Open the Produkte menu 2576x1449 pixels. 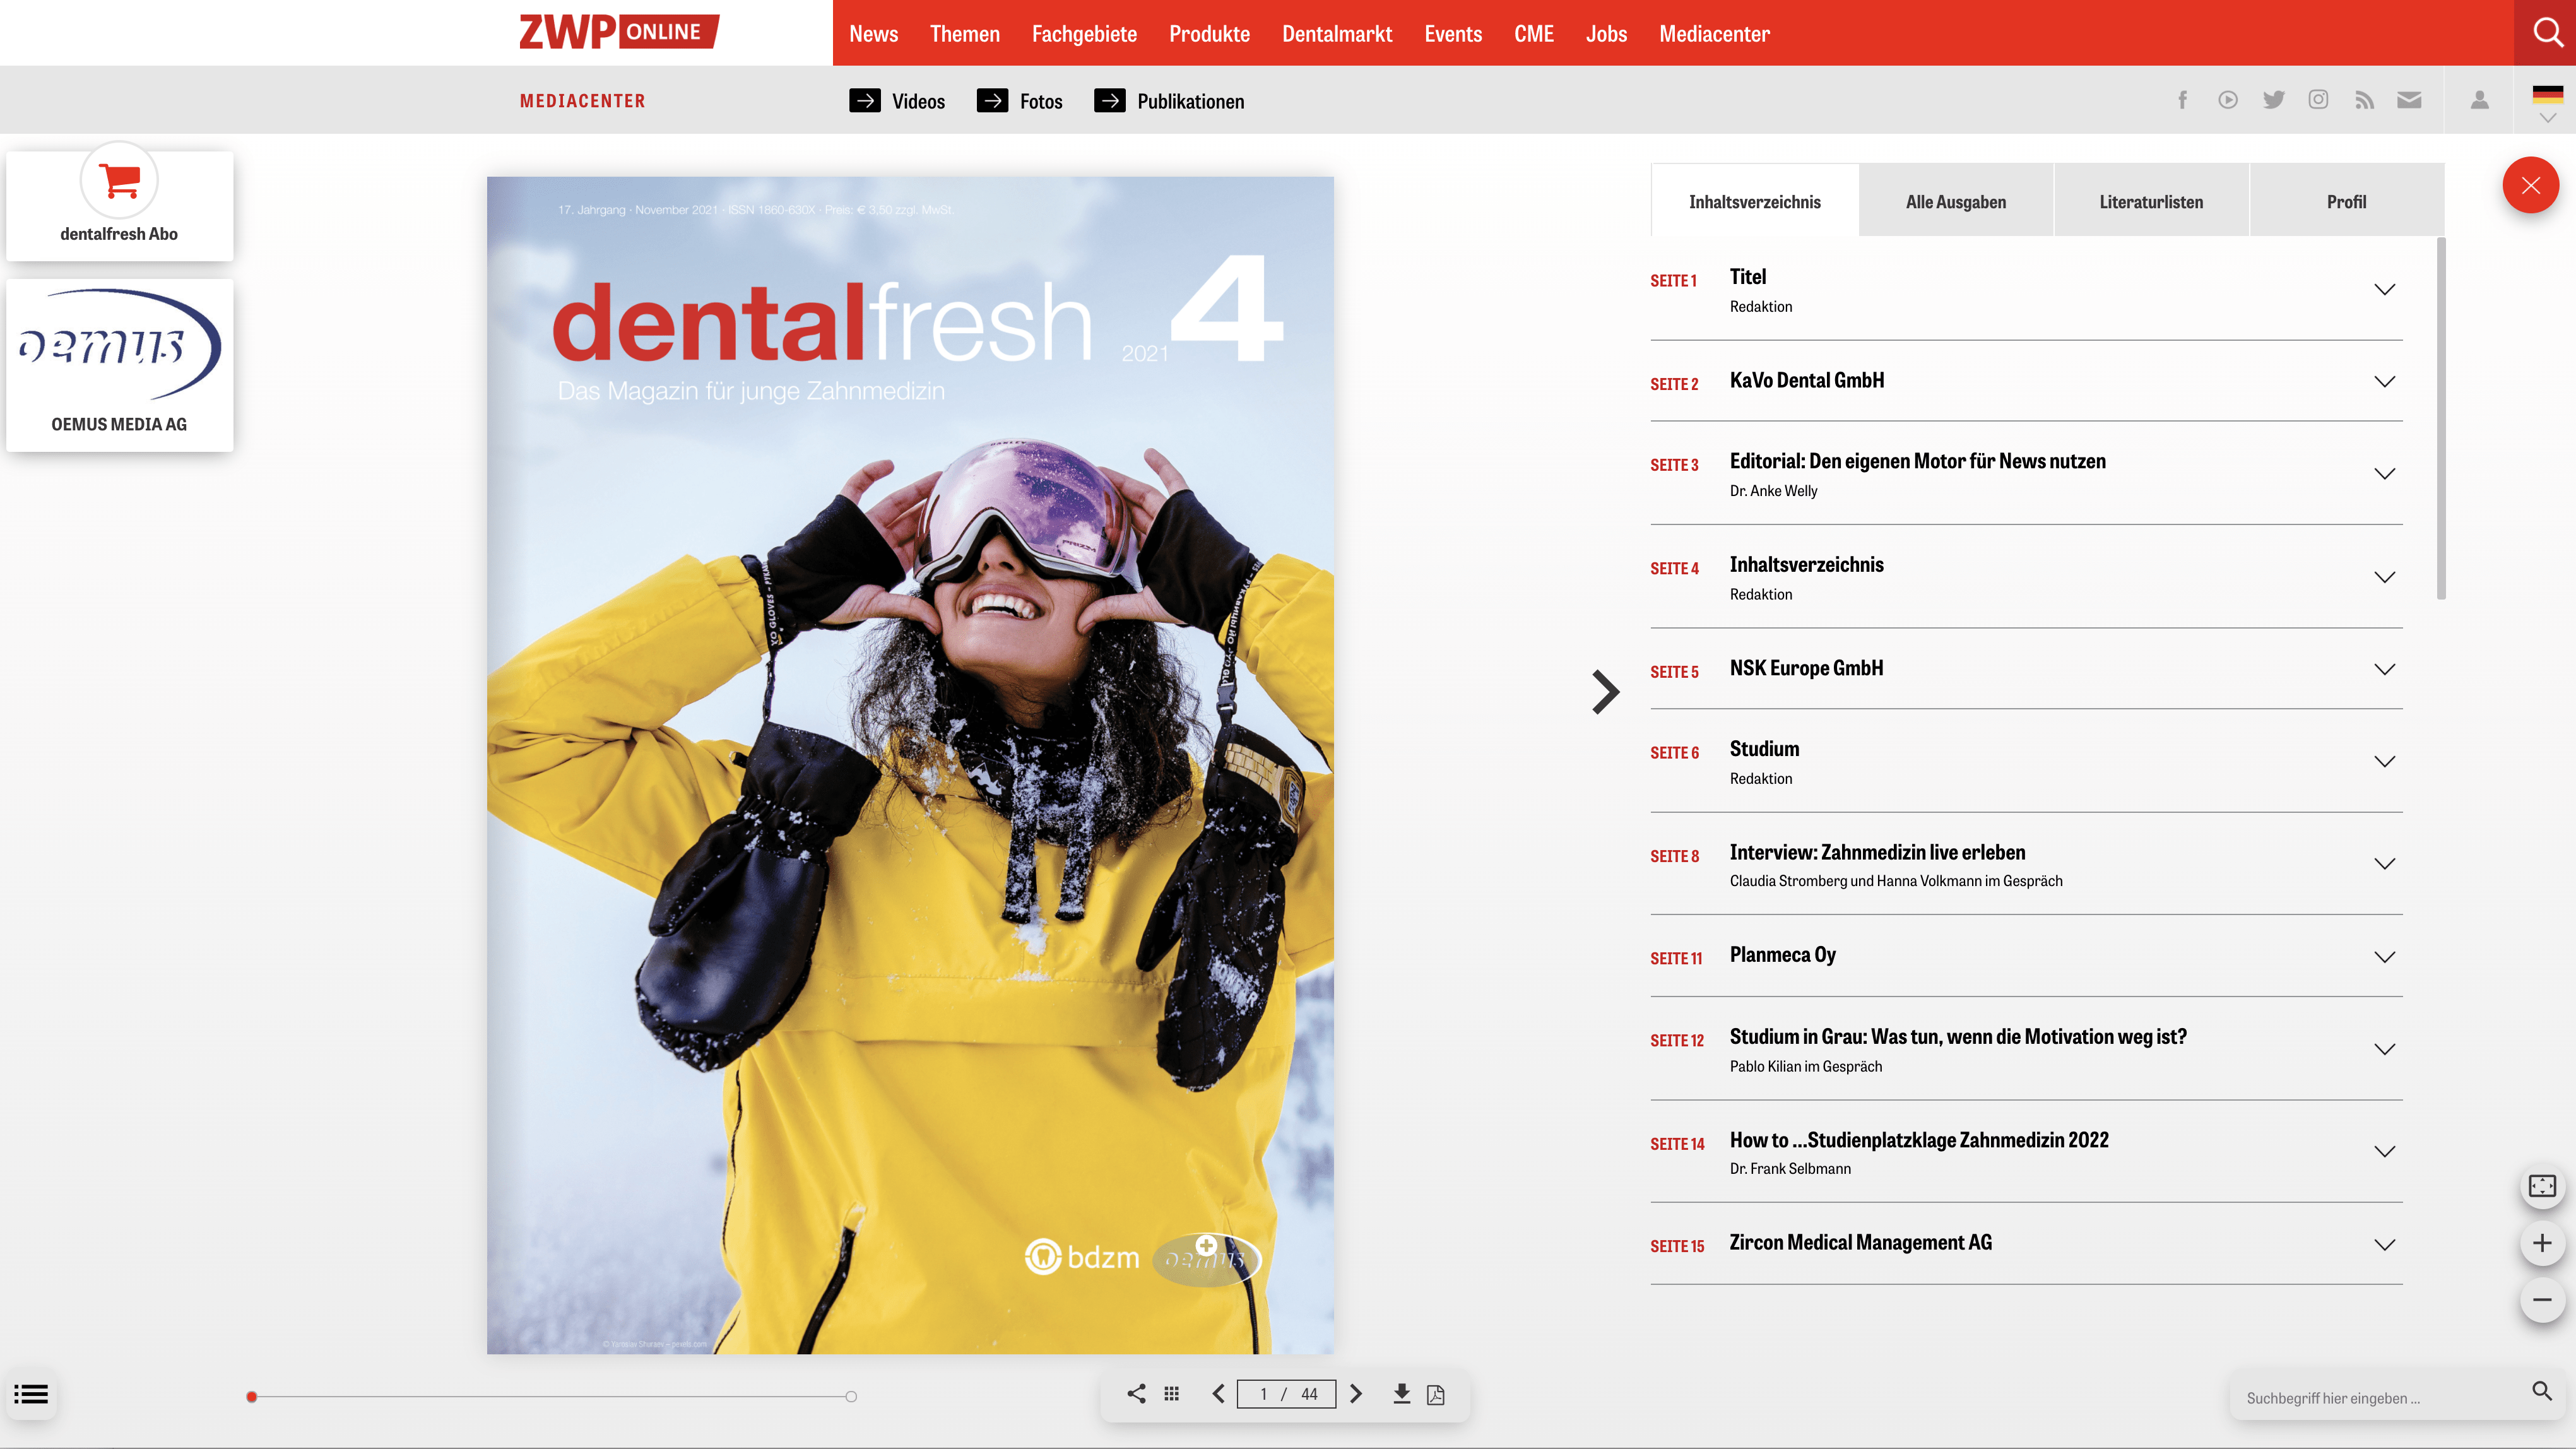1209,34
